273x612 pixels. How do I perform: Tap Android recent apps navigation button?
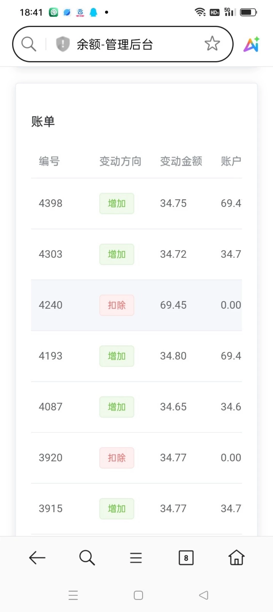(73, 595)
